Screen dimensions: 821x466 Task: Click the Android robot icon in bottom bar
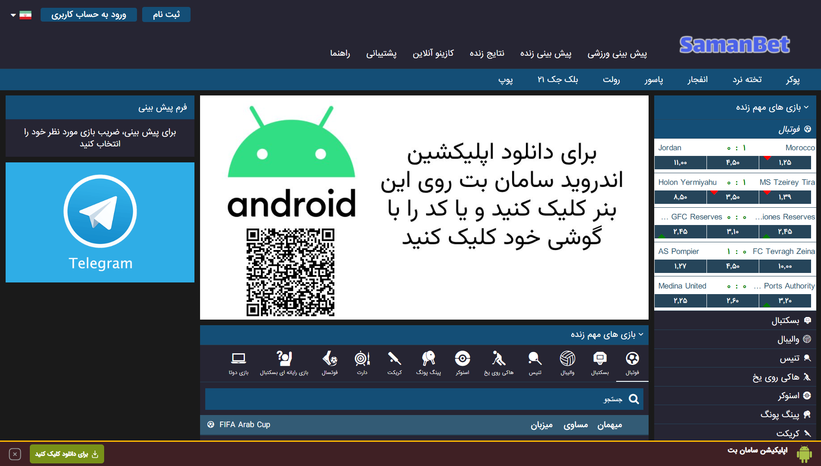coord(804,454)
